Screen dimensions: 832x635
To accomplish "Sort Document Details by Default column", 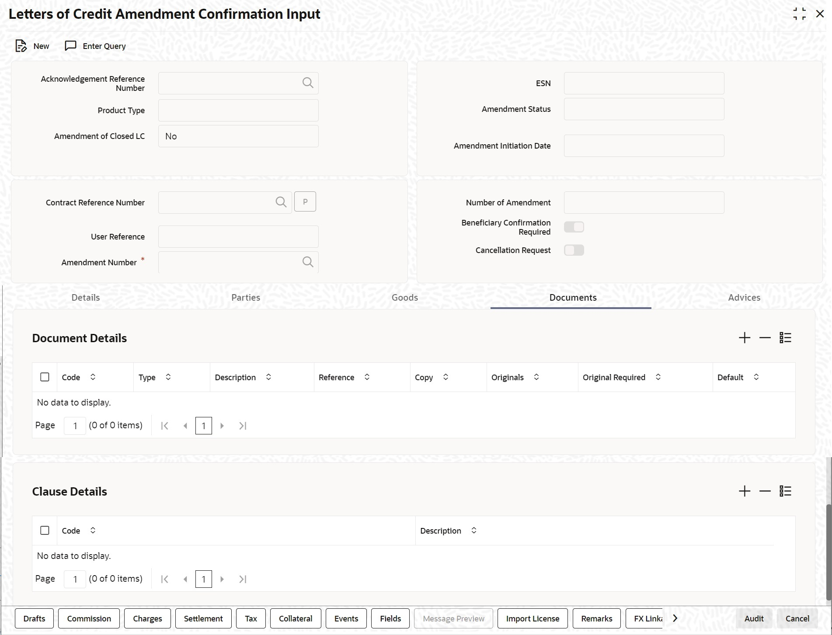I will pyautogui.click(x=756, y=377).
